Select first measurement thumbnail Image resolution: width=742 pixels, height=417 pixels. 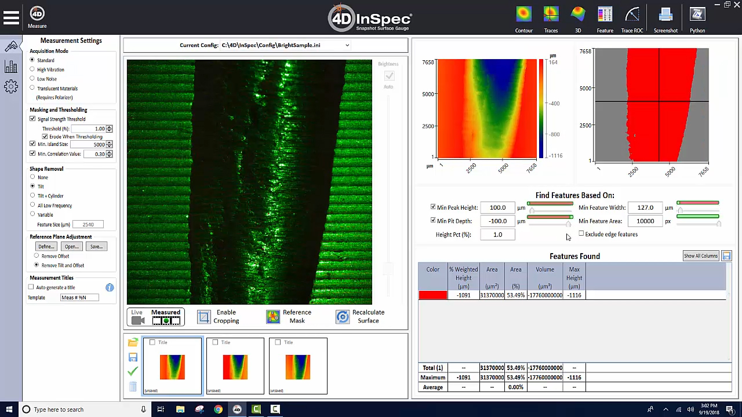173,366
